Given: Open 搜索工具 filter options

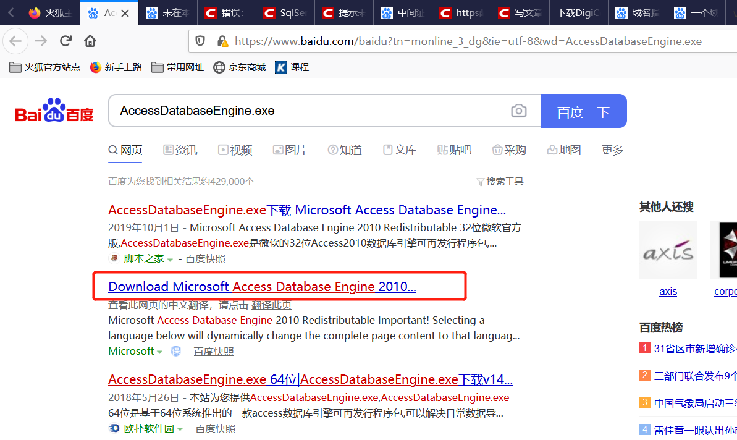Looking at the screenshot, I should point(500,182).
